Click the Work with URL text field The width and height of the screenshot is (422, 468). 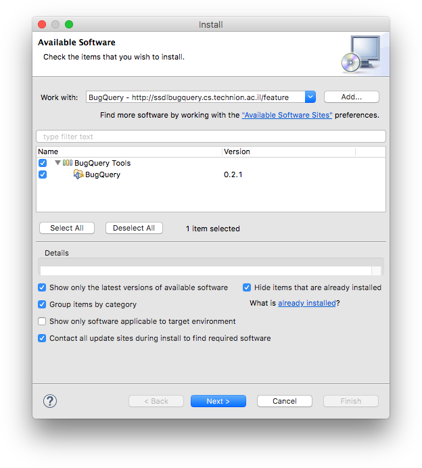195,97
